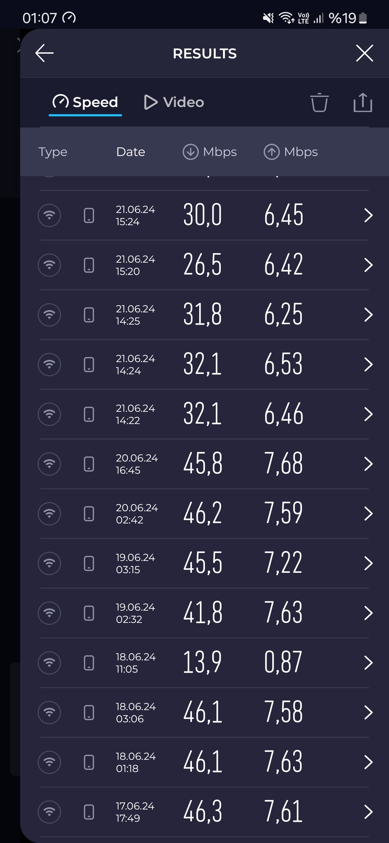Tap the share/export results icon
This screenshot has width=389, height=843.
(x=362, y=103)
